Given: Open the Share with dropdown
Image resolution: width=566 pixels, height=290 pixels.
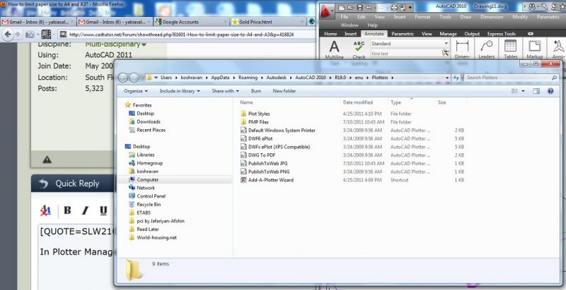Looking at the screenshot, I should (x=225, y=91).
